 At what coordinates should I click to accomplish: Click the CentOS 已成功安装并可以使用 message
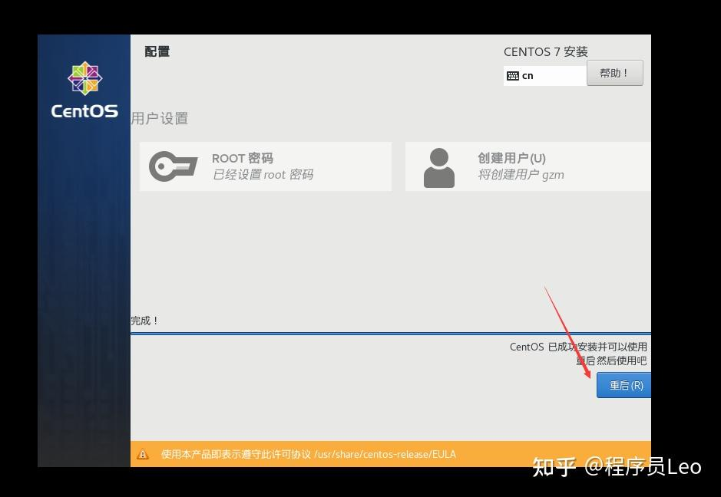point(578,347)
